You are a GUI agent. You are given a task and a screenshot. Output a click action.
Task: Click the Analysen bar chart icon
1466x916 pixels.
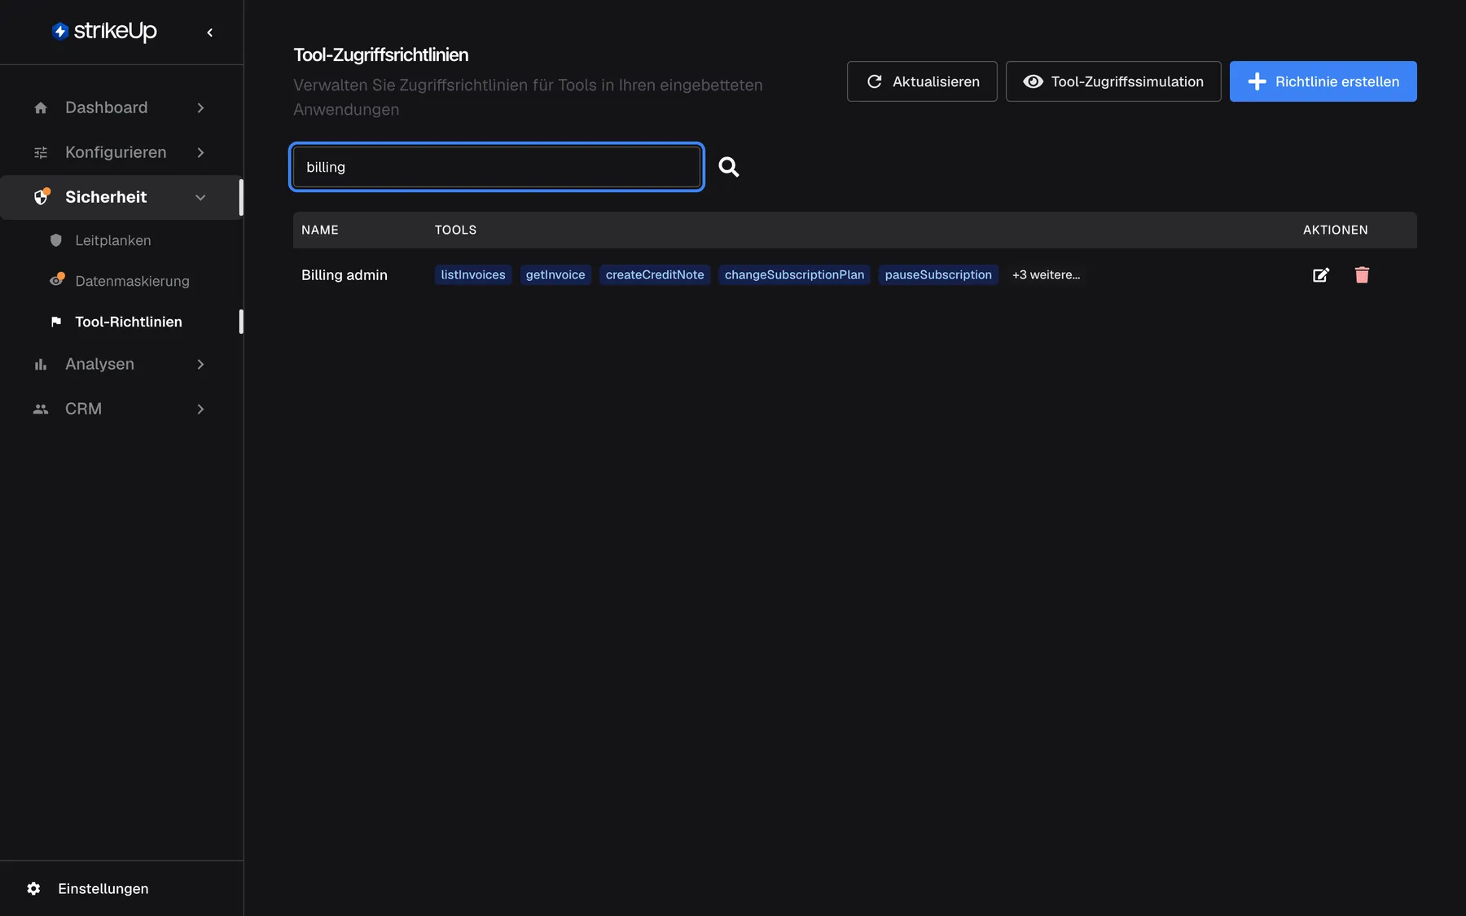(41, 364)
